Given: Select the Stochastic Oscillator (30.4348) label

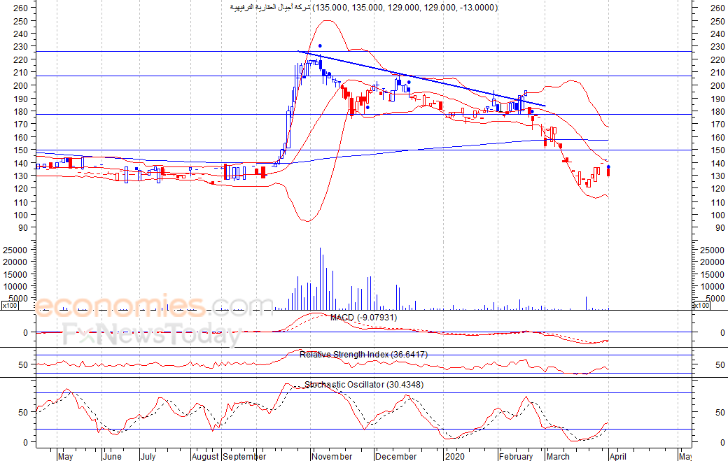Looking at the screenshot, I should (364, 385).
